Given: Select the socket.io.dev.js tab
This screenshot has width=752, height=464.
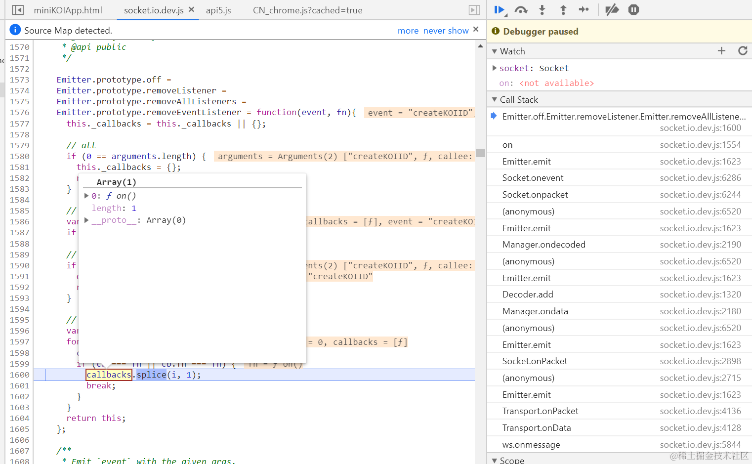Looking at the screenshot, I should tap(154, 10).
